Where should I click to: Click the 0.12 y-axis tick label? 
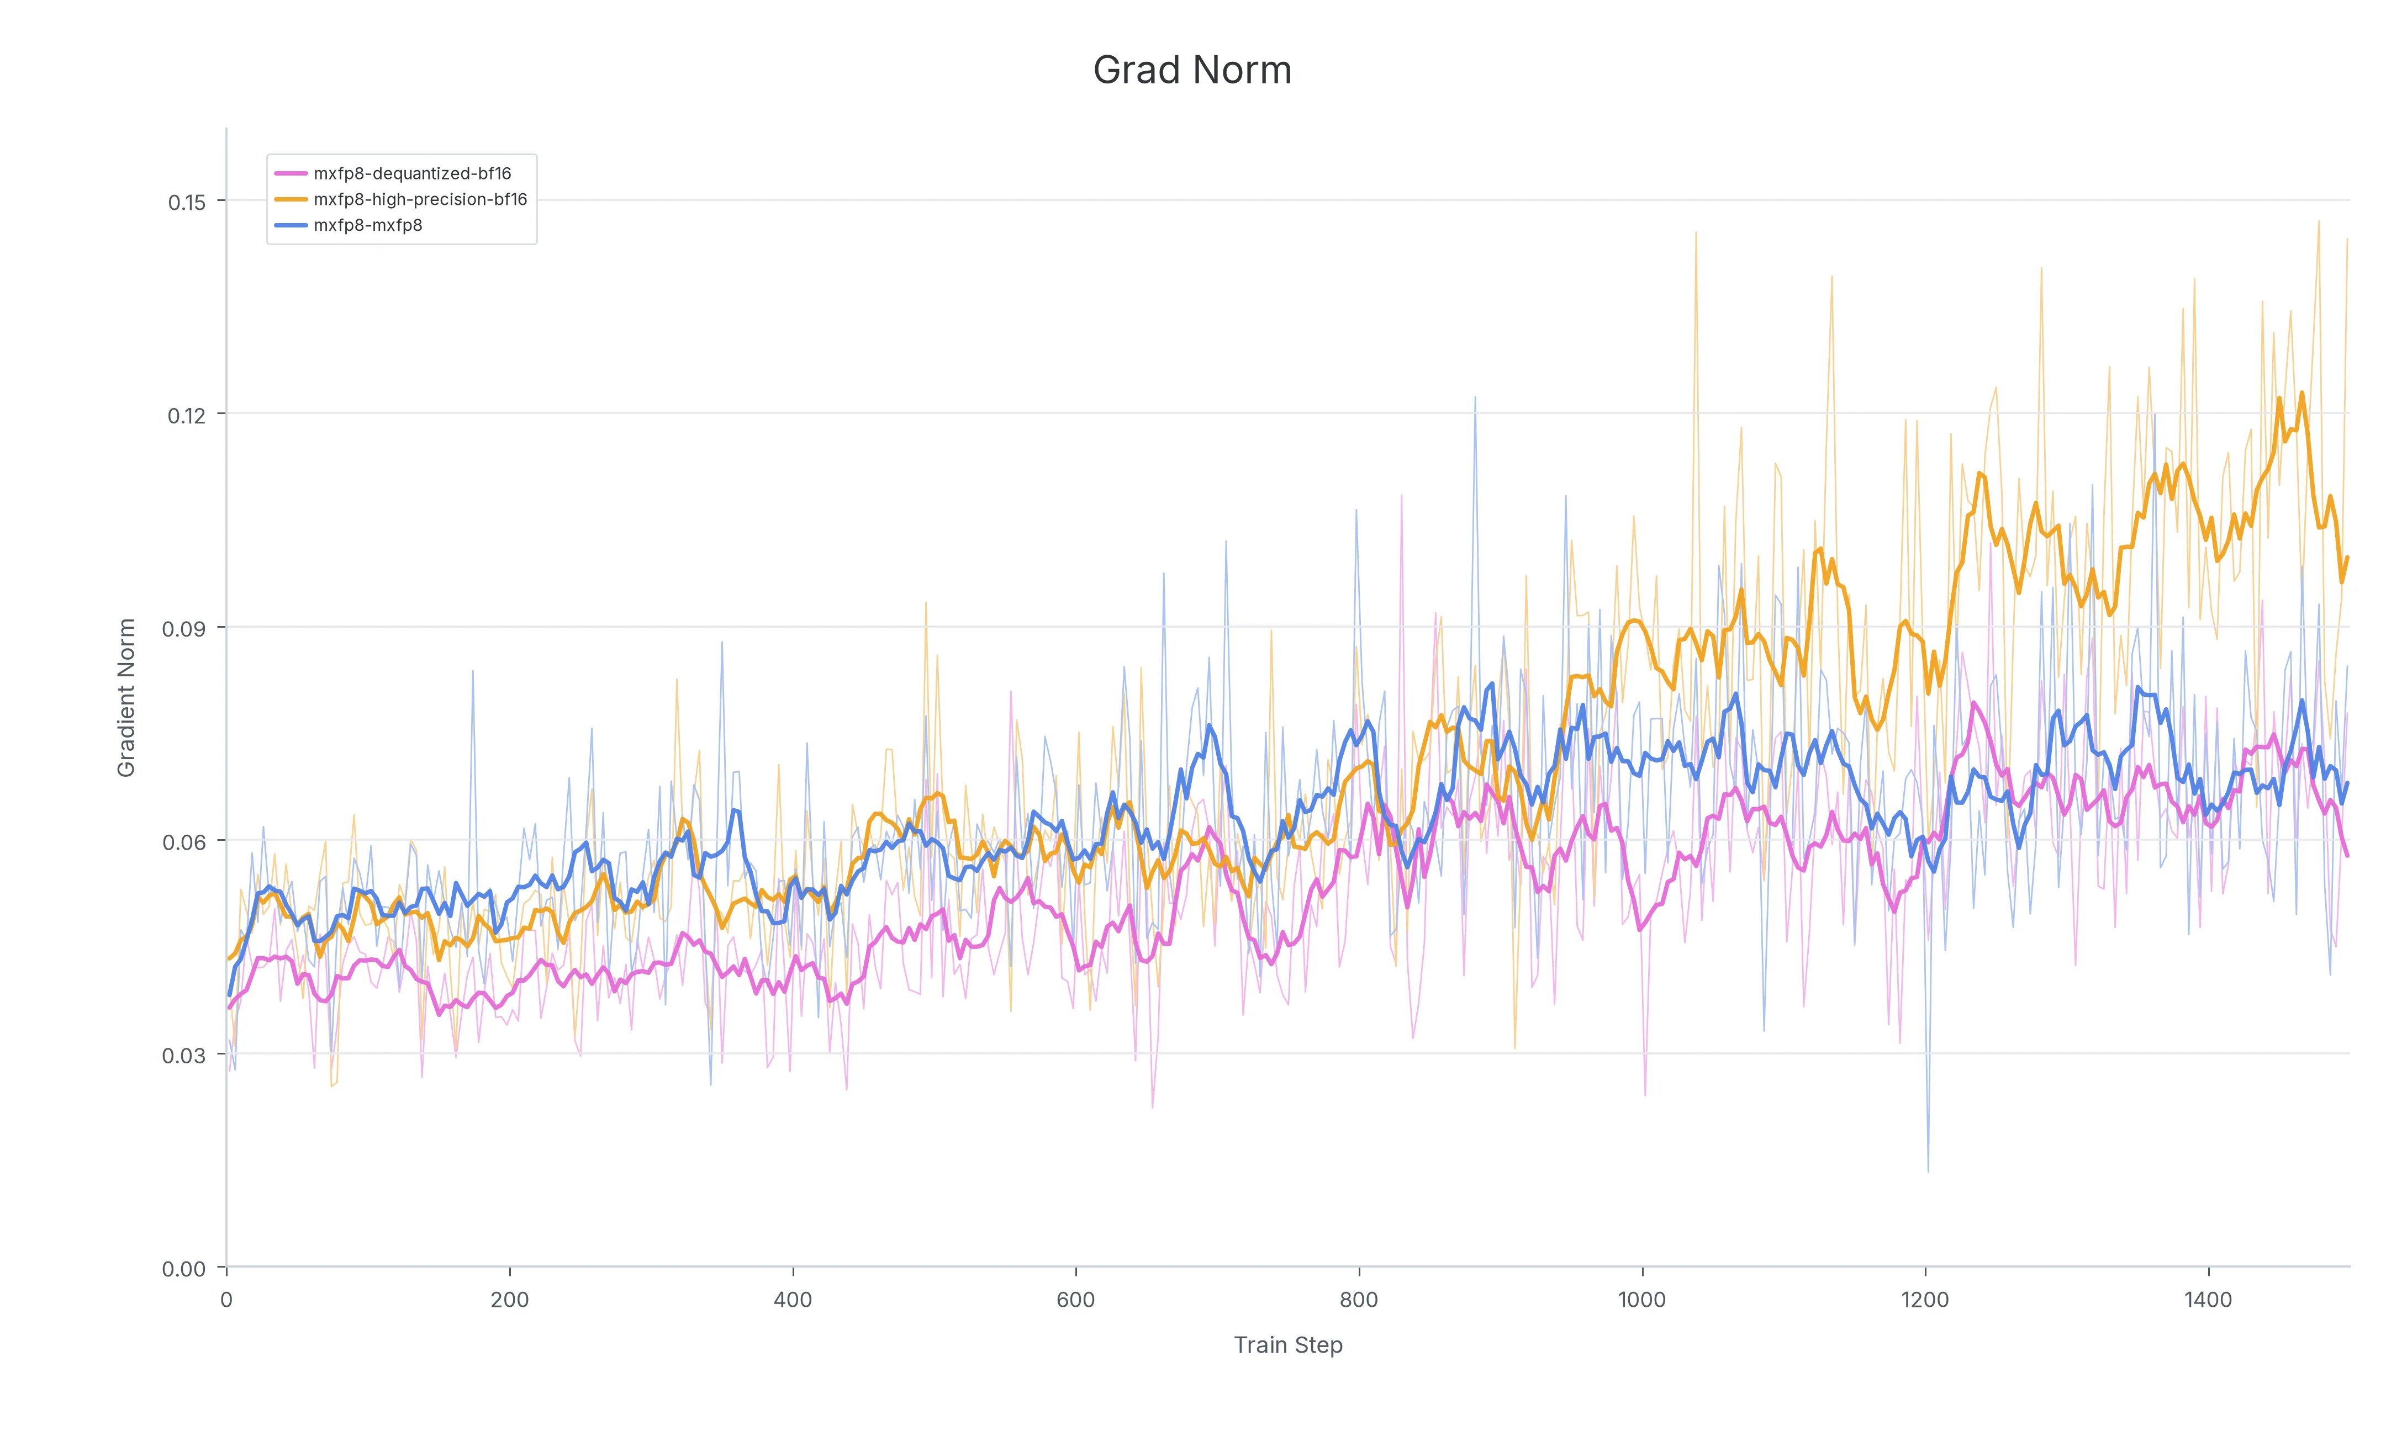(187, 416)
